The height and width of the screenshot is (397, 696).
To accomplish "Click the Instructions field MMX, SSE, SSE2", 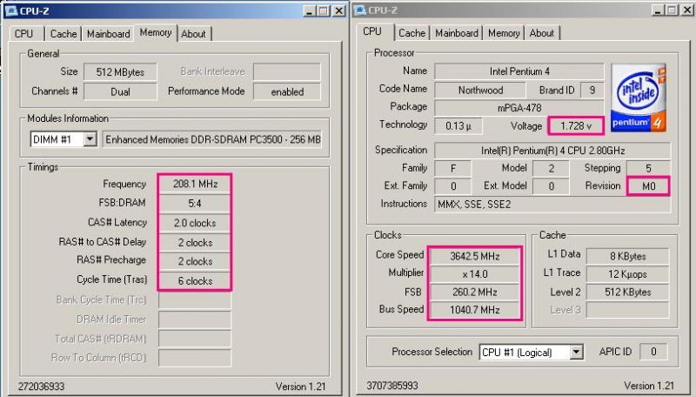I will coord(552,205).
